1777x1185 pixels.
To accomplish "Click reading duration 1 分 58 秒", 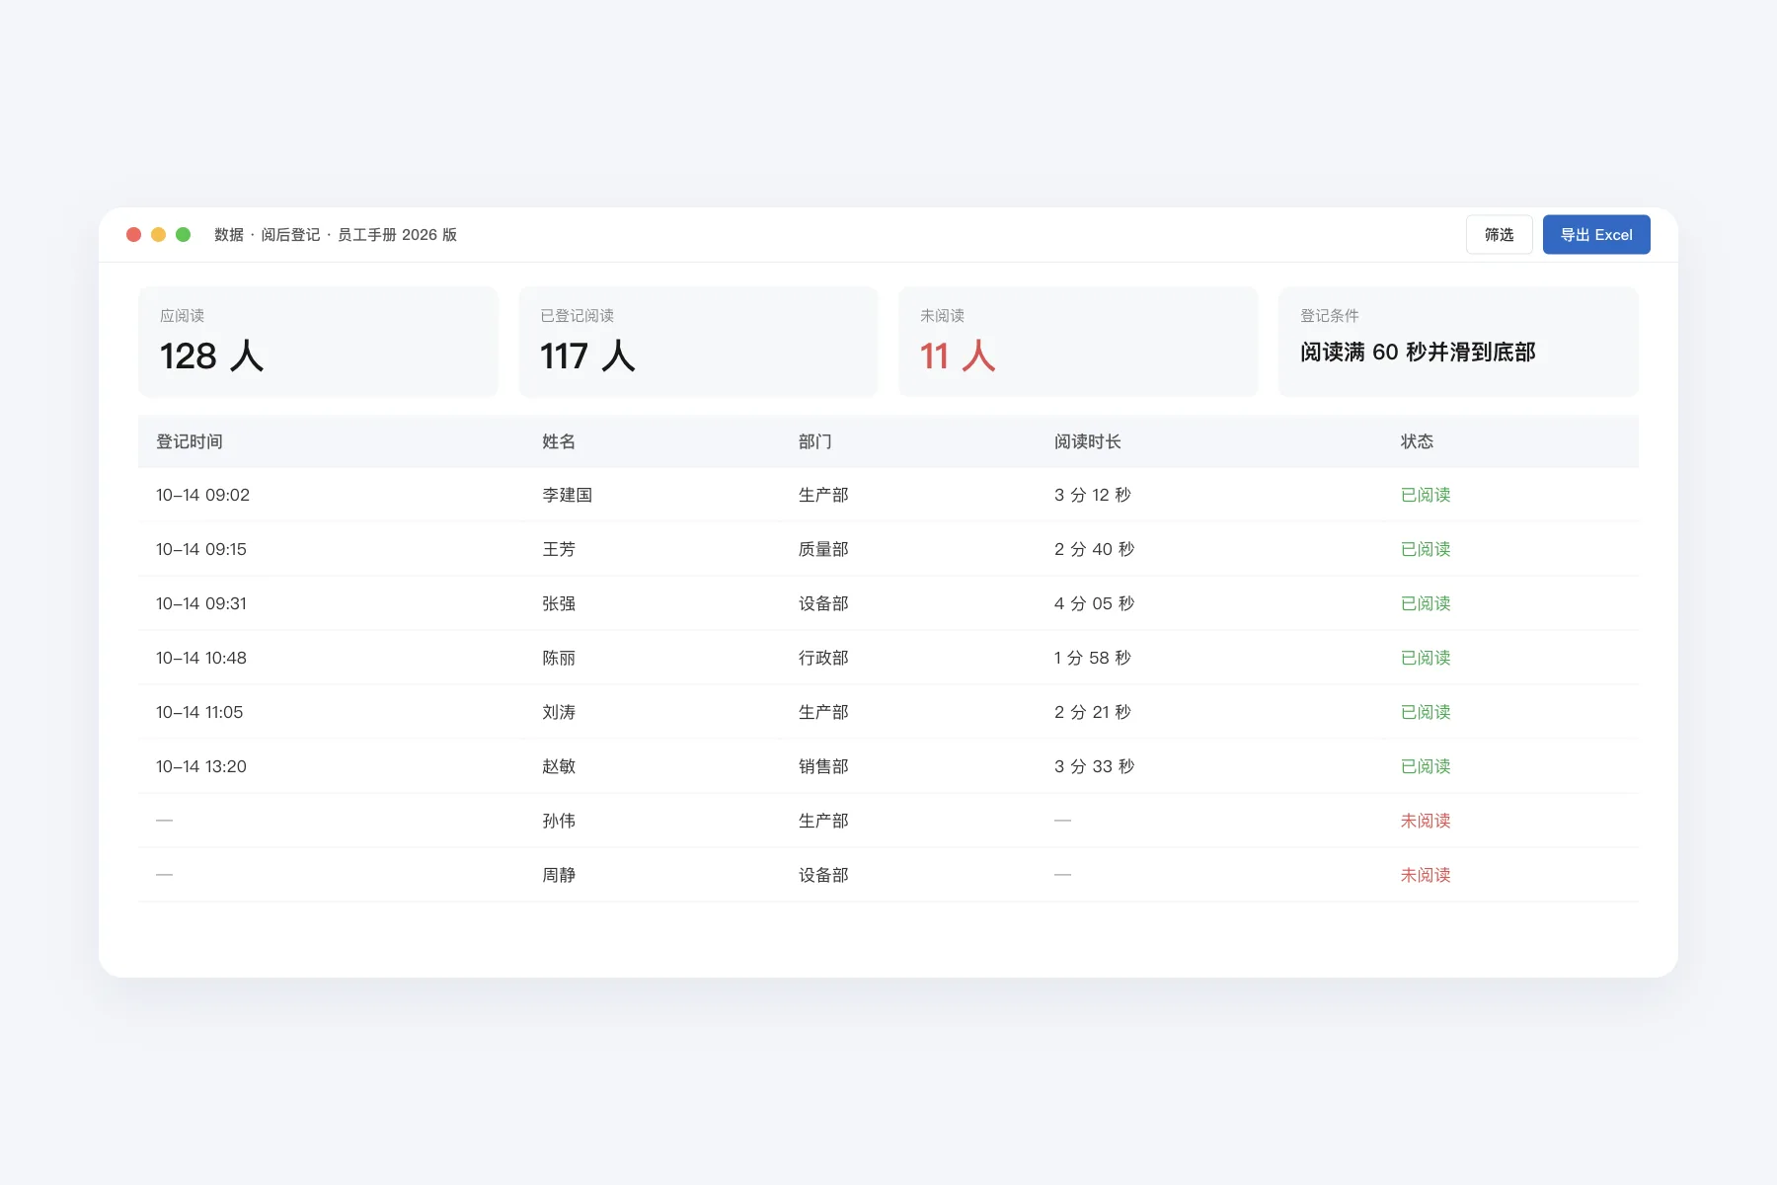I will [x=1093, y=658].
